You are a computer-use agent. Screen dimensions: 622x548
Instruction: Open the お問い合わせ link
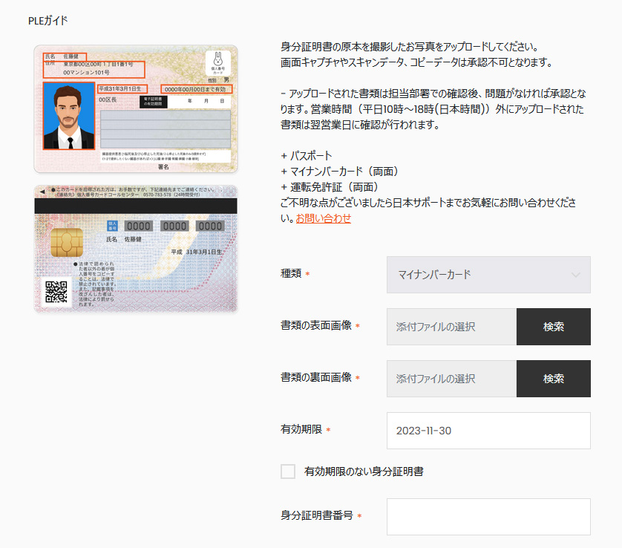(x=324, y=218)
